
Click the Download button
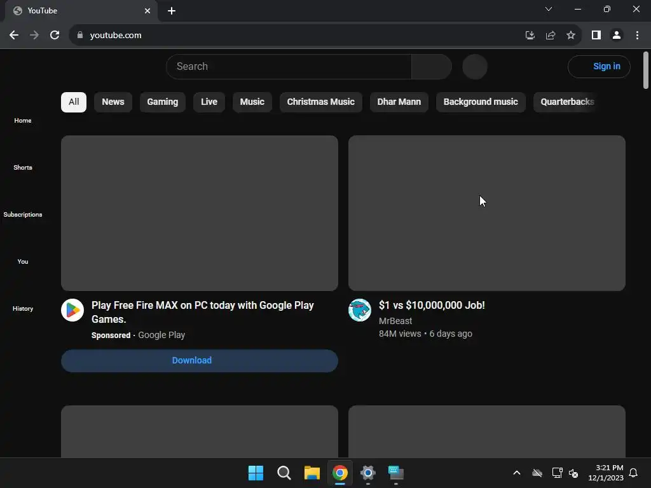(x=199, y=361)
